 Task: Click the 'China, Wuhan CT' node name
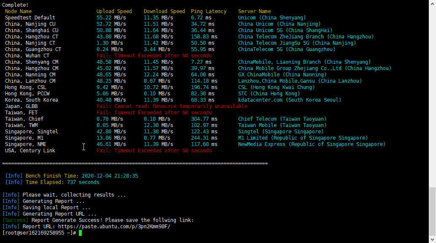(x=27, y=56)
